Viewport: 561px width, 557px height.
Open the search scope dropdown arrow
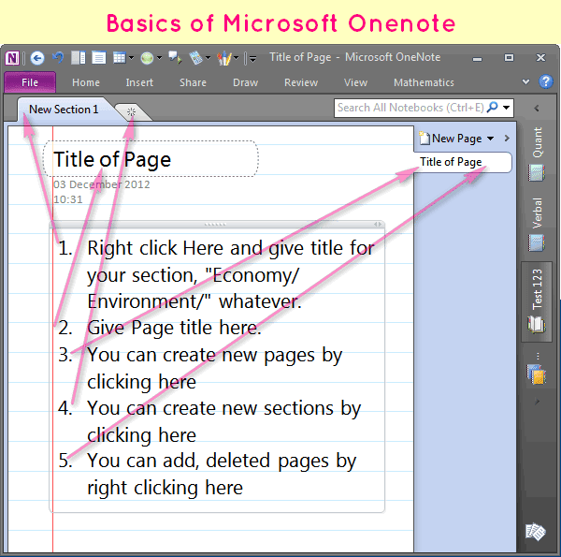pos(506,107)
